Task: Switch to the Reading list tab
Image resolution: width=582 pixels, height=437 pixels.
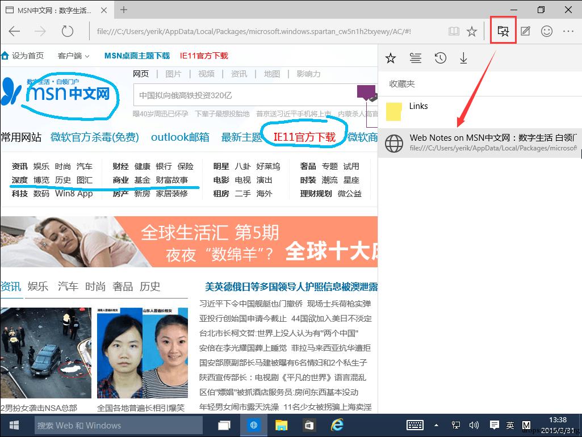Action: pos(415,58)
